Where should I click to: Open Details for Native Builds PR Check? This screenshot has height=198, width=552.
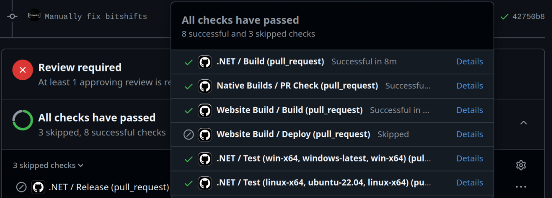(x=470, y=86)
